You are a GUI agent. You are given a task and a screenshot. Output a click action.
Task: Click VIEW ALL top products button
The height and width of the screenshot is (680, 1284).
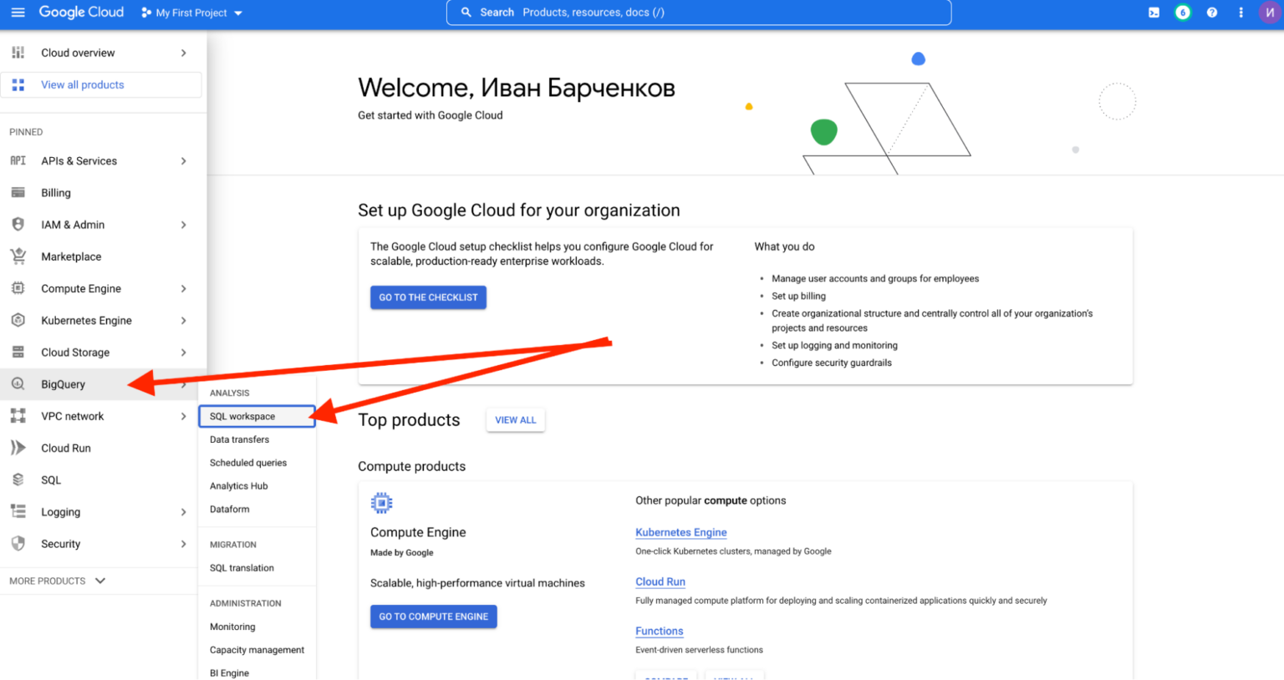(x=516, y=420)
